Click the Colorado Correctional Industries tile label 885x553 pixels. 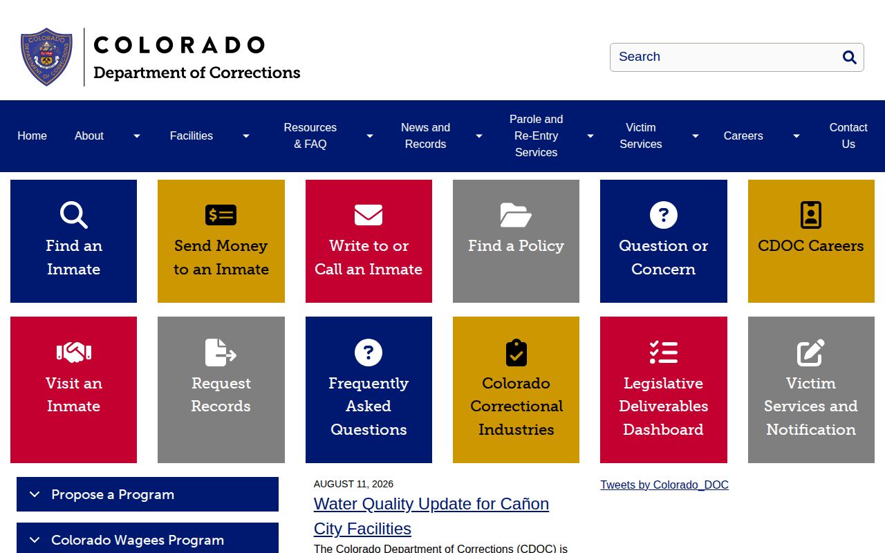pos(516,406)
